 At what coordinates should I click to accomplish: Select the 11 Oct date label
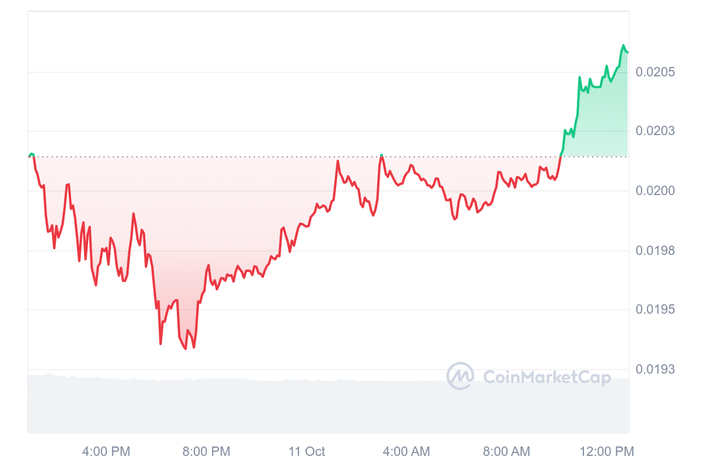point(307,452)
